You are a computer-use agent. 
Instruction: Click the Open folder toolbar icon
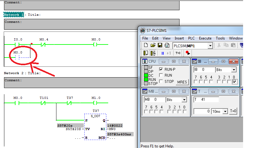pyautogui.click(x=153, y=45)
